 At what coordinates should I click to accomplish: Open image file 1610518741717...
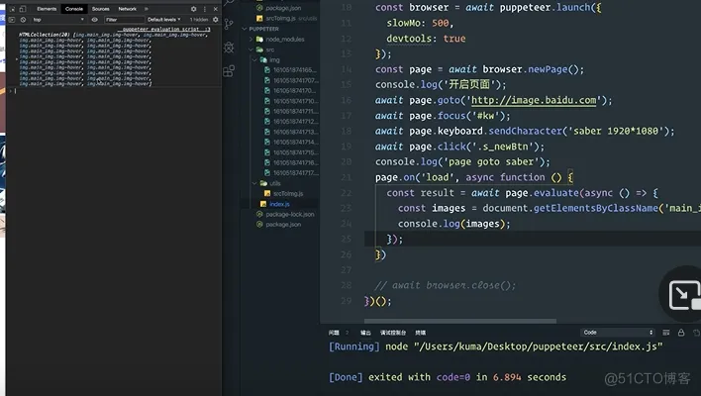point(295,173)
